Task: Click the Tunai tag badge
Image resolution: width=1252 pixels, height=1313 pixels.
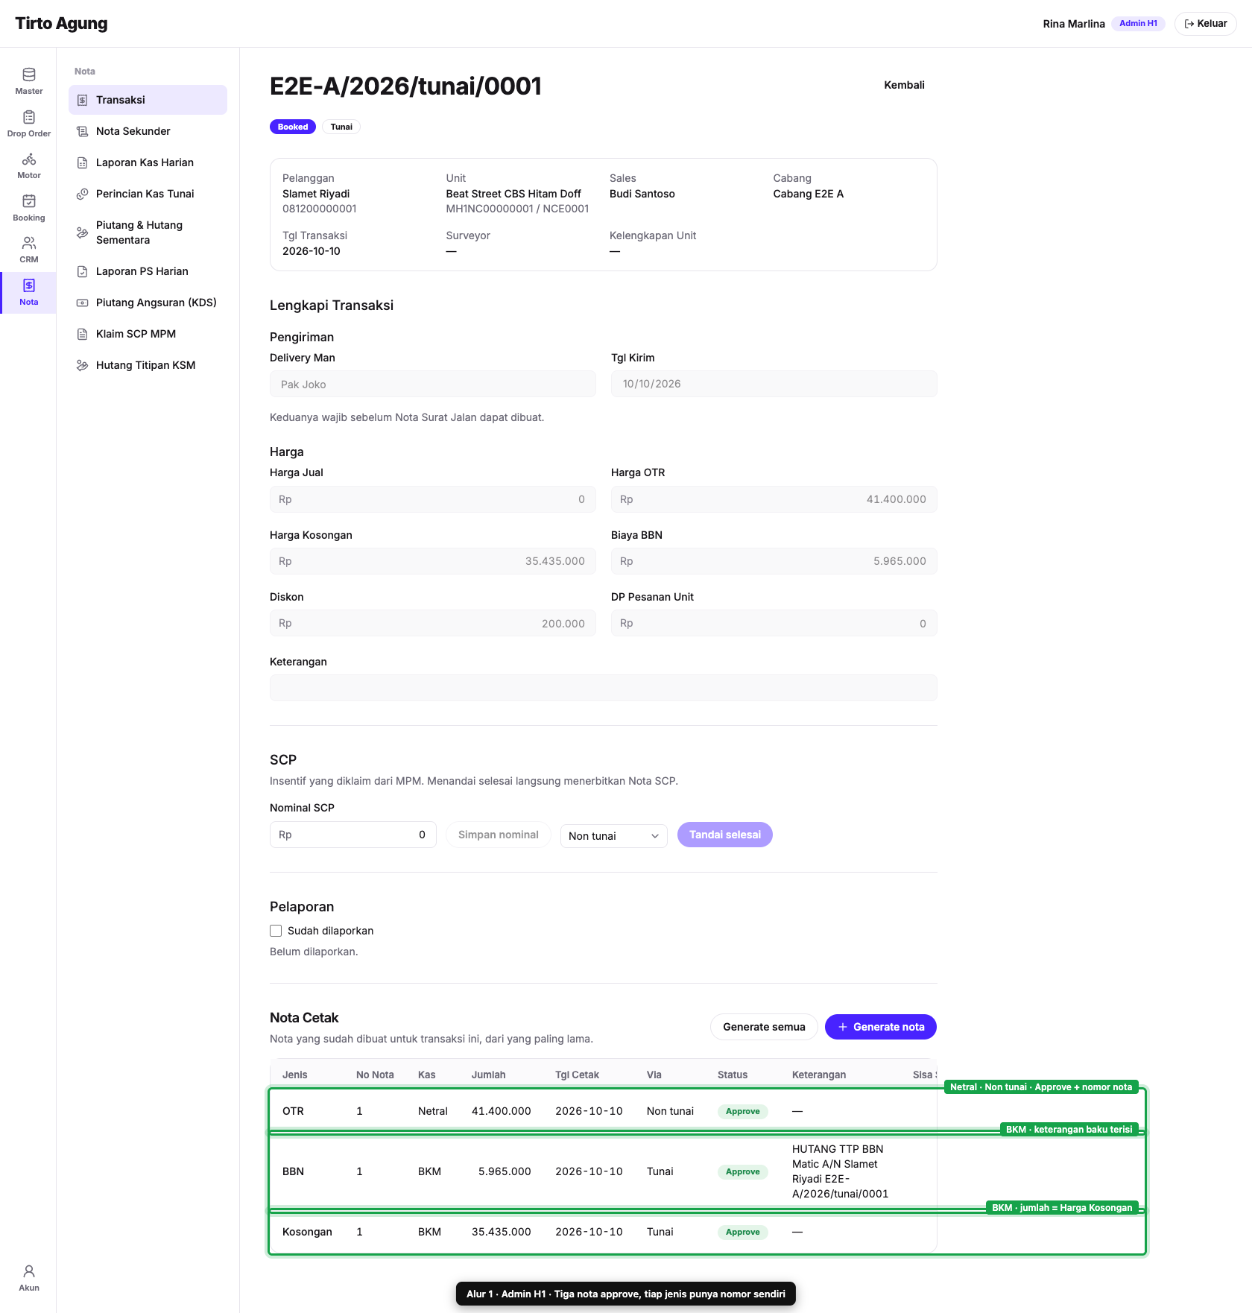Action: [341, 127]
